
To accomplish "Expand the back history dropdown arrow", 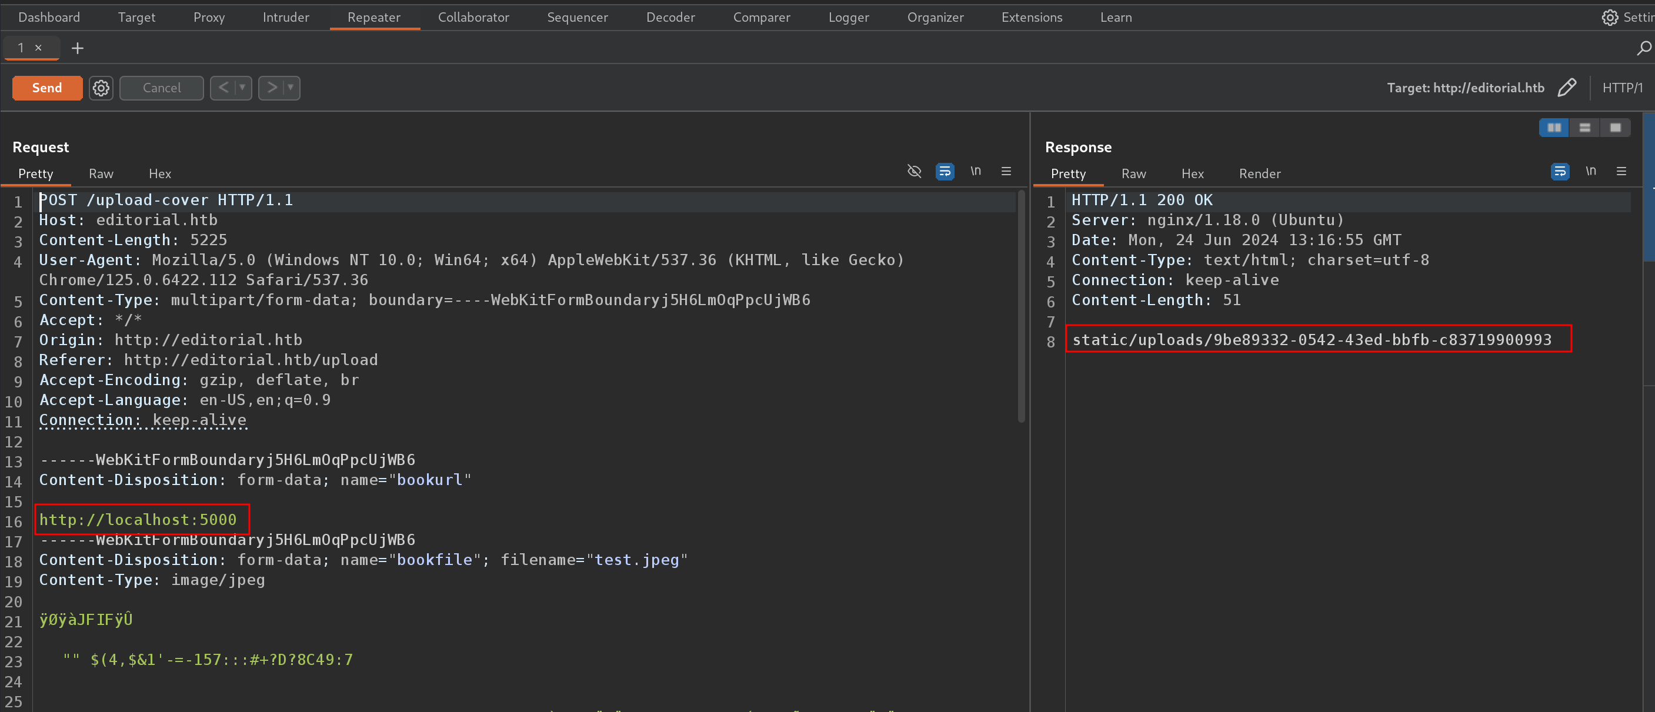I will tap(242, 88).
